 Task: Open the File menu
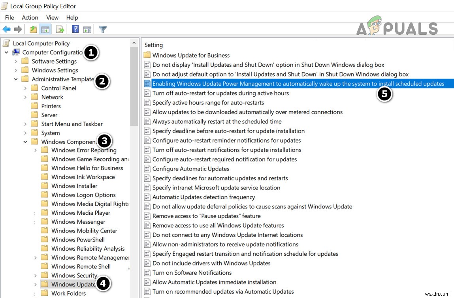[x=9, y=17]
